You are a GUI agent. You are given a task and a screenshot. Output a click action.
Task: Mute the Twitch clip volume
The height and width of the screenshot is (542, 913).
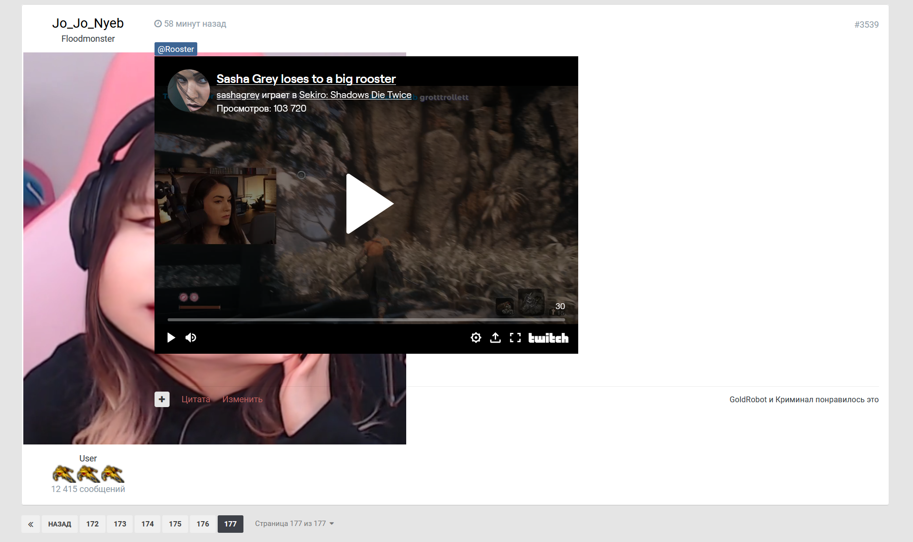(x=191, y=338)
